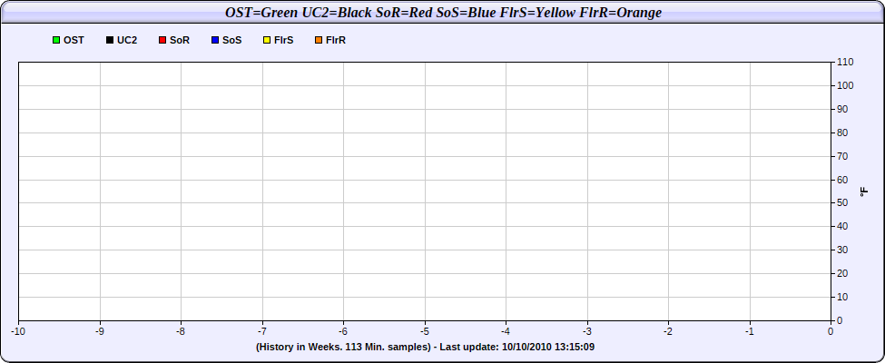Click the °F axis unit label
This screenshot has height=363, width=885.
pyautogui.click(x=864, y=191)
